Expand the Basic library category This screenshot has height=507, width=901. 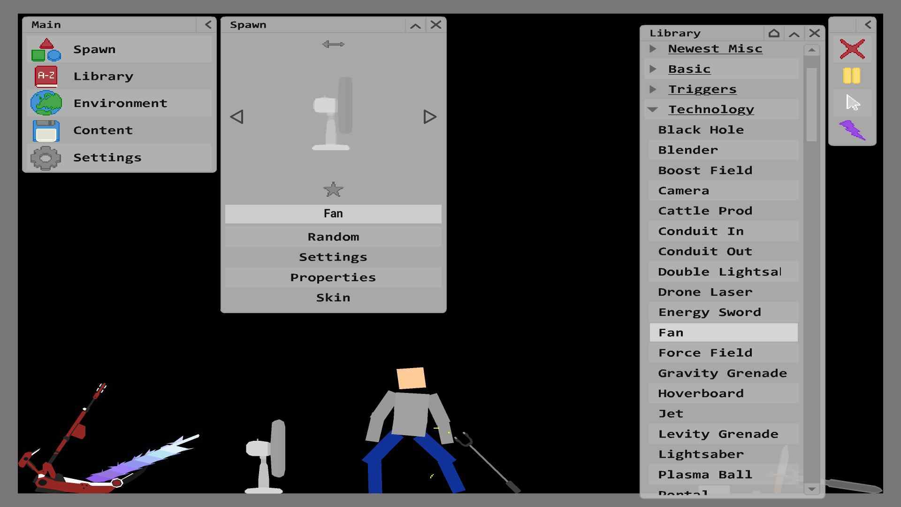coord(654,68)
